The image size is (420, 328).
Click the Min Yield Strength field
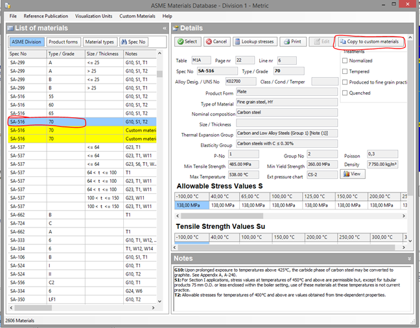[322, 164]
